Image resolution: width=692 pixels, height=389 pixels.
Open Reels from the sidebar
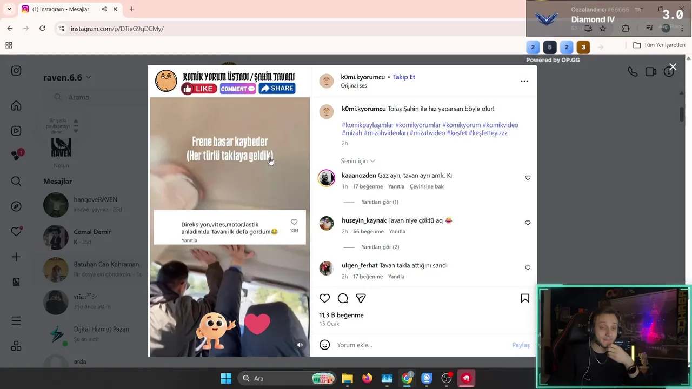click(16, 131)
